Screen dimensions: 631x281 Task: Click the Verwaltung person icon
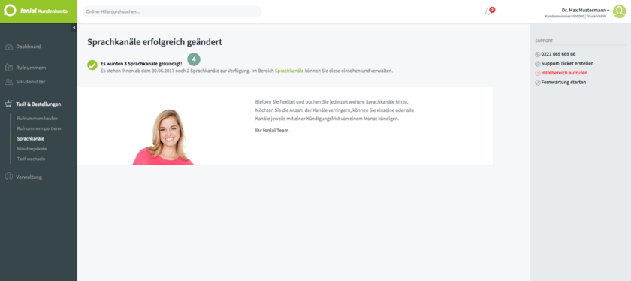pyautogui.click(x=9, y=177)
